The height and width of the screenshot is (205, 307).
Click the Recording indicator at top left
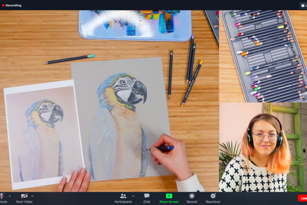point(12,5)
